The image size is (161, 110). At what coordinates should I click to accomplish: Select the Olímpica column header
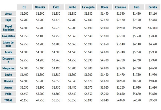[40, 7]
